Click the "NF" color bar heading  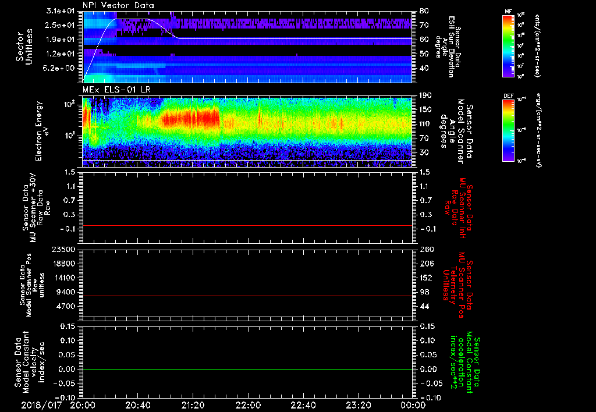click(509, 12)
